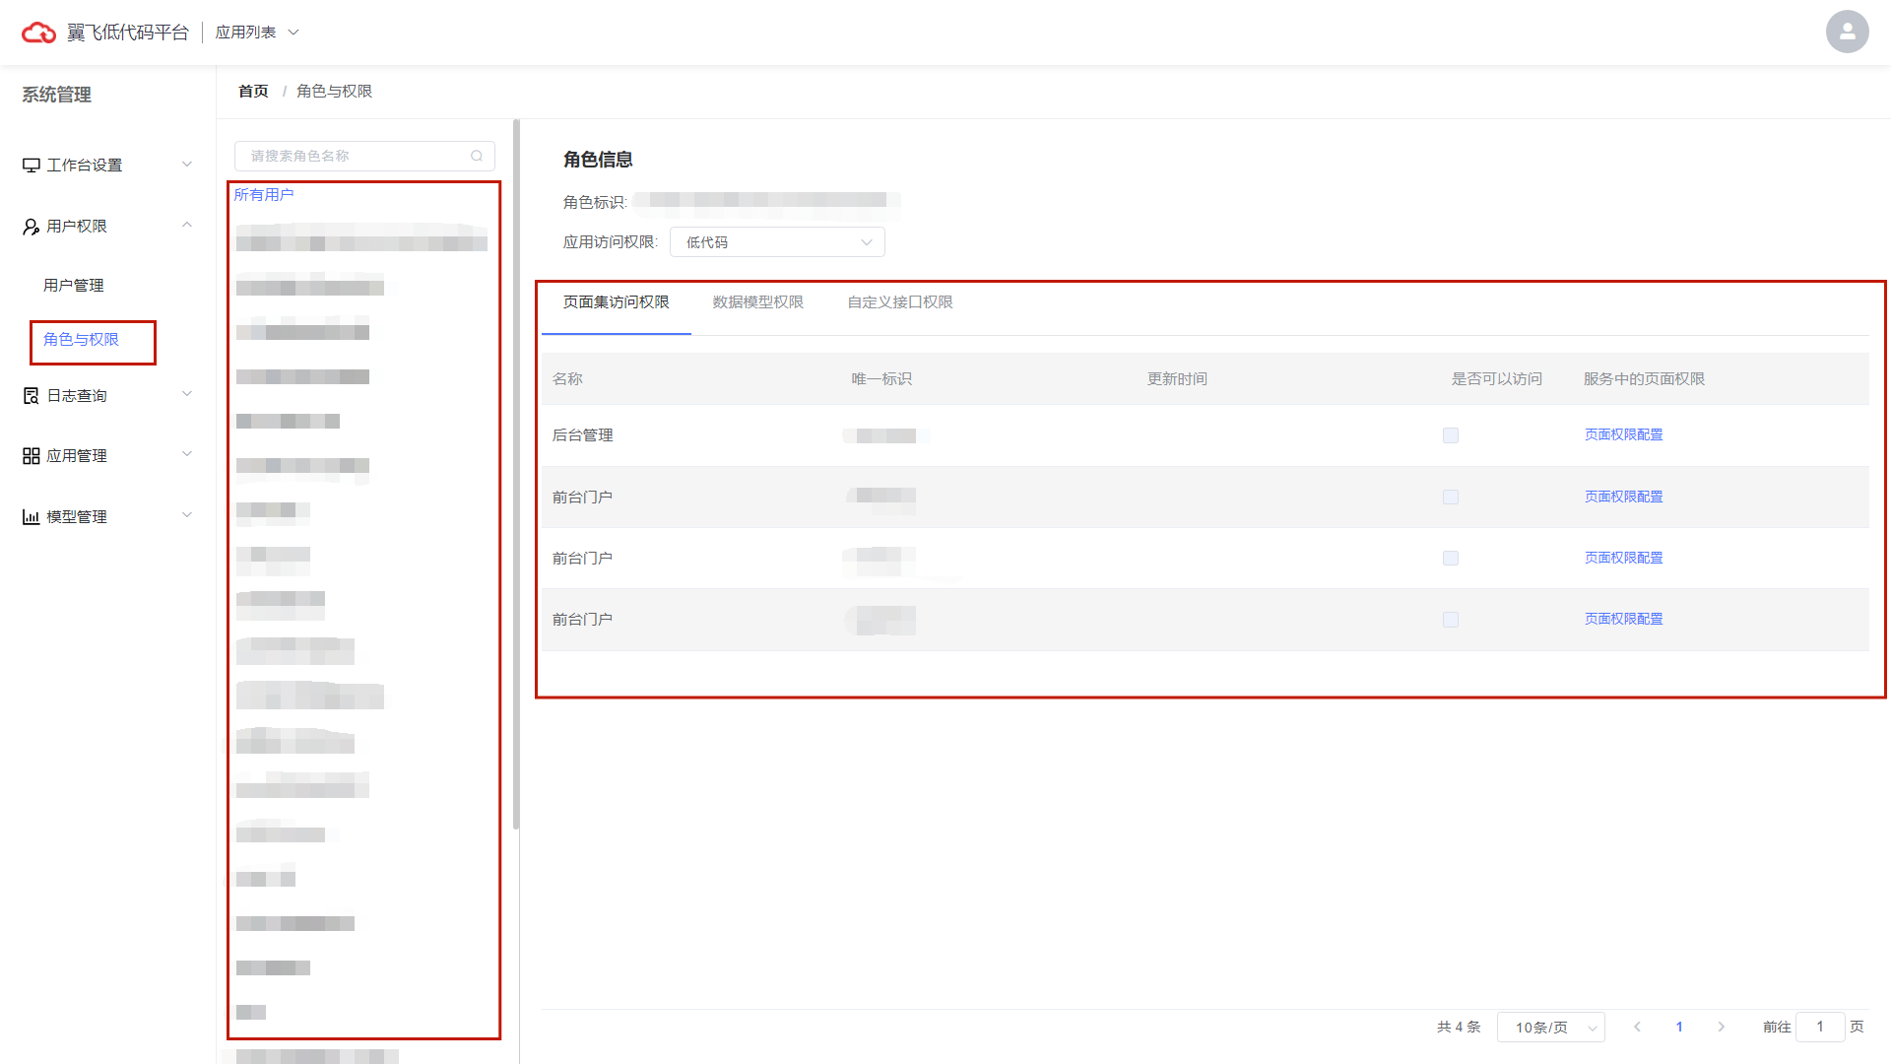Select page 1 in pagination
1891x1064 pixels.
[1679, 1027]
